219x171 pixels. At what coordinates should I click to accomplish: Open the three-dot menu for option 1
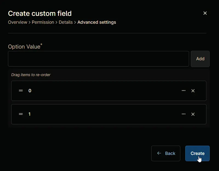point(184,114)
